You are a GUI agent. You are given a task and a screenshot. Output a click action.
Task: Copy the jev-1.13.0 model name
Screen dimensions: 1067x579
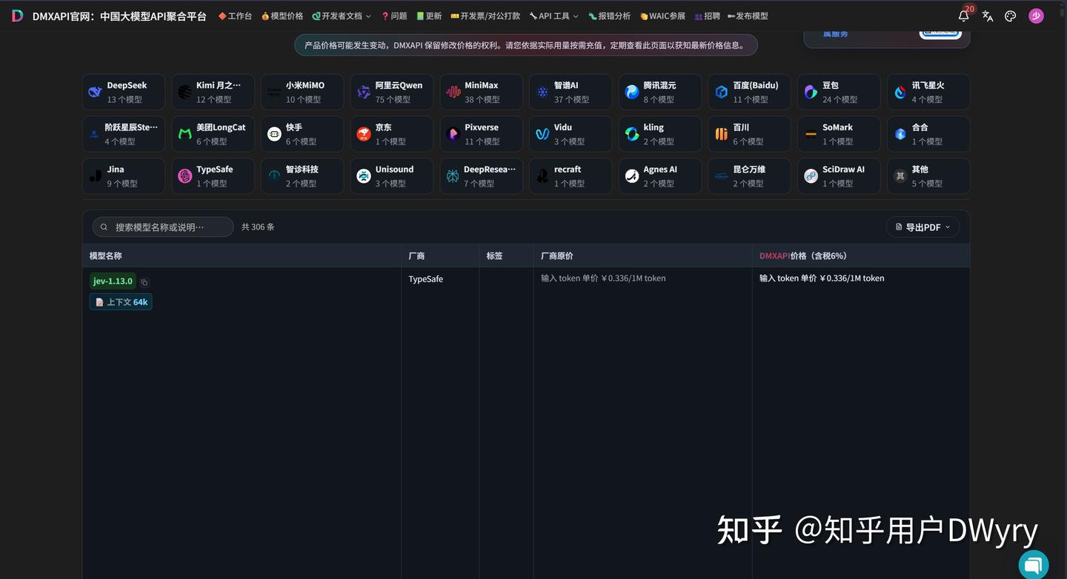click(144, 282)
